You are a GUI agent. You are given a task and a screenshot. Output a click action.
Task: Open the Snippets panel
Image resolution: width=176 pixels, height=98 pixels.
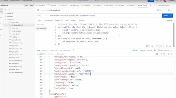click(160, 46)
